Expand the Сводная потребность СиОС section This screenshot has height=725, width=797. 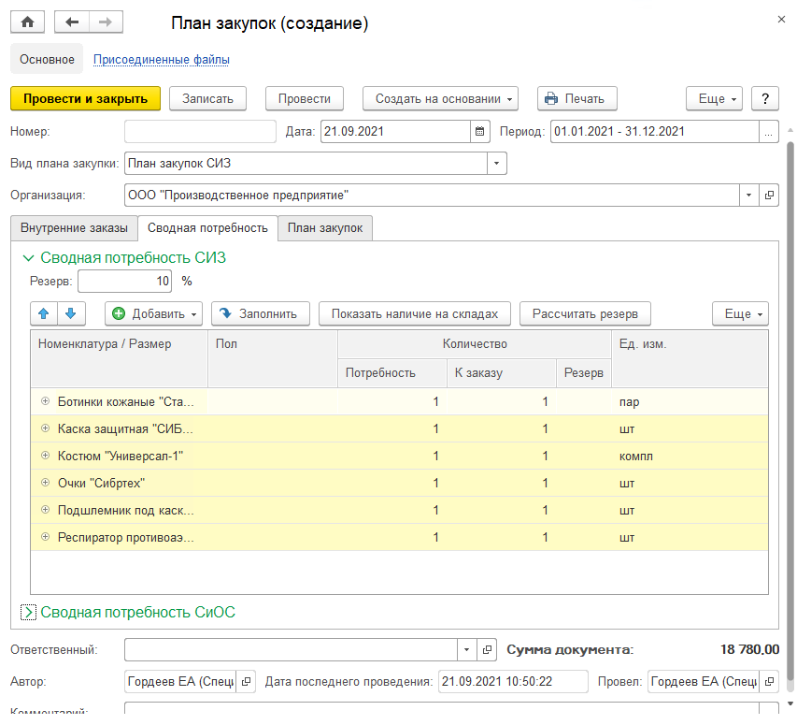[28, 613]
